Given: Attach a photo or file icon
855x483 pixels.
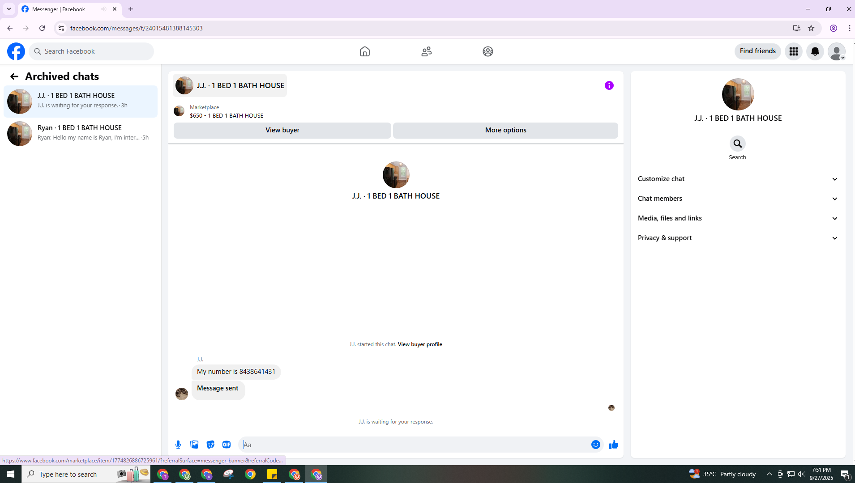Looking at the screenshot, I should 194,445.
